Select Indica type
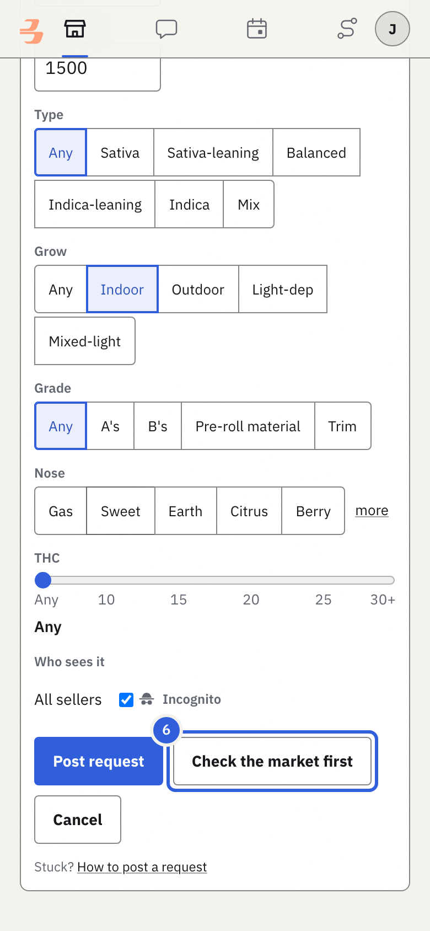430x931 pixels. pyautogui.click(x=189, y=205)
